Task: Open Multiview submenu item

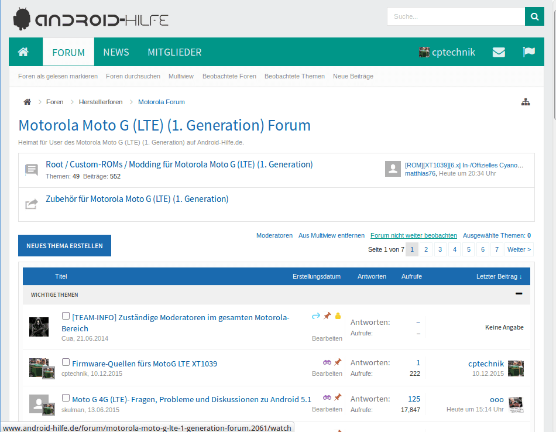Action: (x=181, y=76)
